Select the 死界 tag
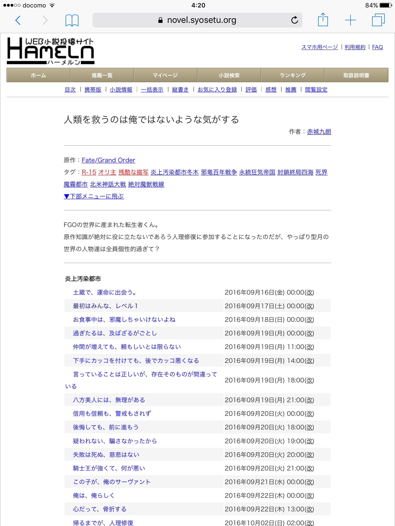Viewport: 395px width, 526px height. tap(321, 172)
